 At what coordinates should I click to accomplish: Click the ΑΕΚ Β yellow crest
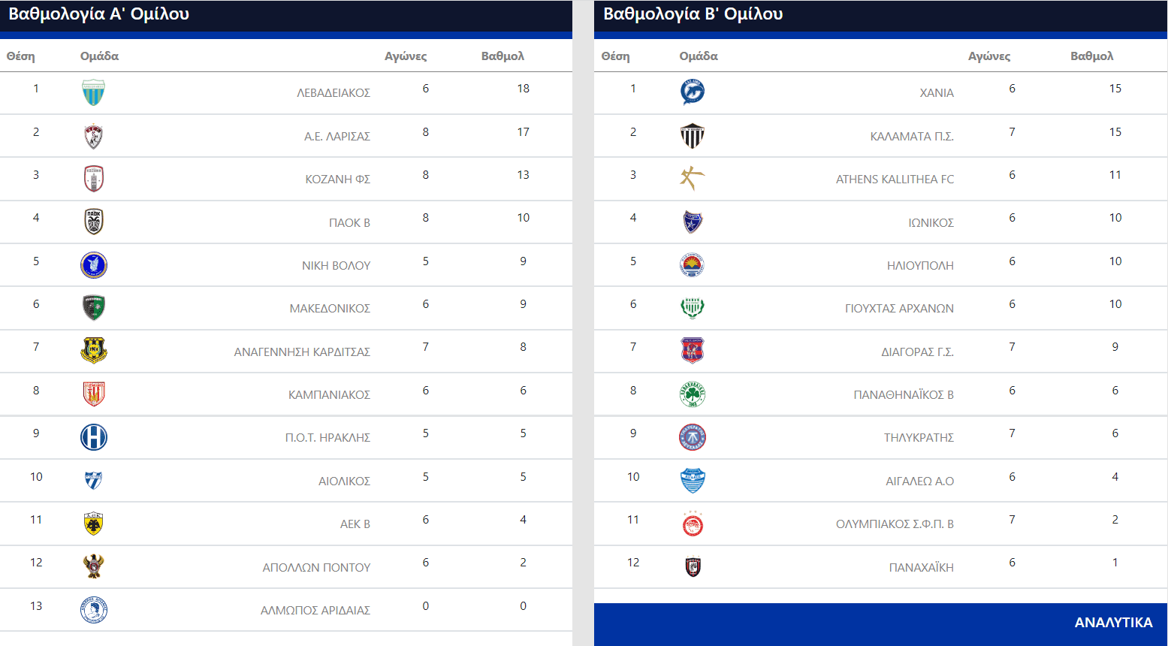point(93,524)
